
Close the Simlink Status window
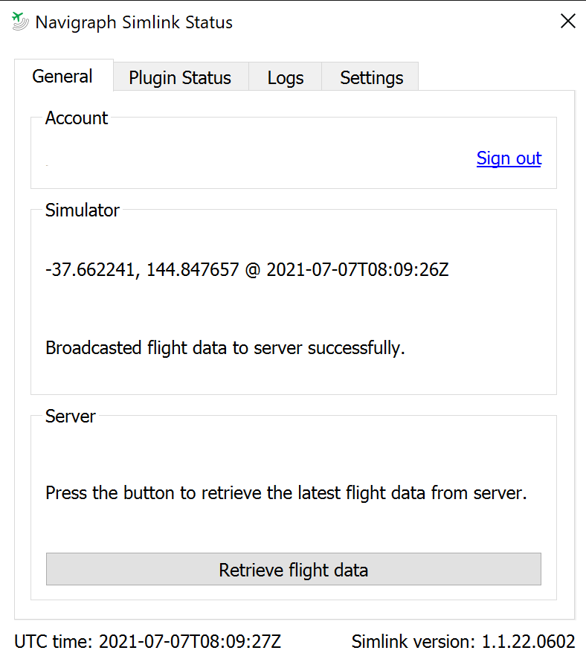pos(567,22)
